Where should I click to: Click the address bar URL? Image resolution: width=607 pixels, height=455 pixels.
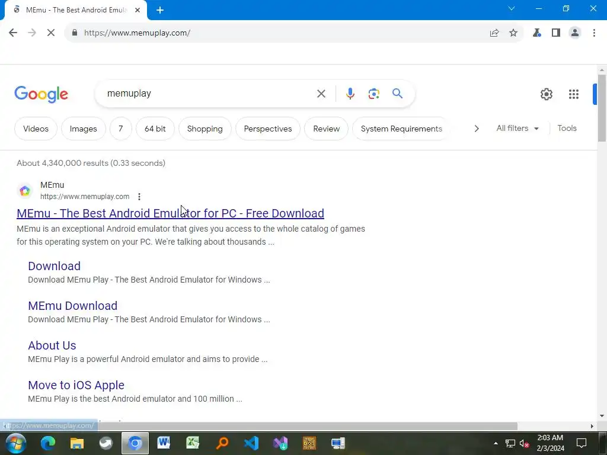pyautogui.click(x=137, y=33)
